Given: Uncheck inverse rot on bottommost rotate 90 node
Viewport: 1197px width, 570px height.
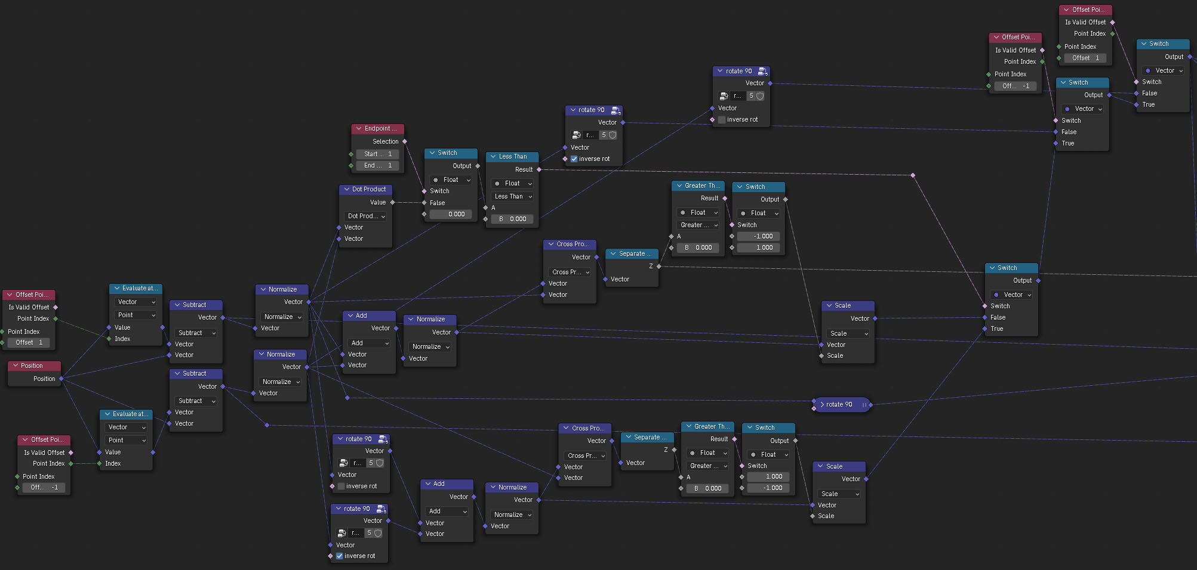Looking at the screenshot, I should pos(340,556).
